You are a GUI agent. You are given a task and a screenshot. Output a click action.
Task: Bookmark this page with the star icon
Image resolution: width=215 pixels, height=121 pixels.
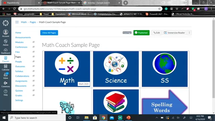point(159,9)
